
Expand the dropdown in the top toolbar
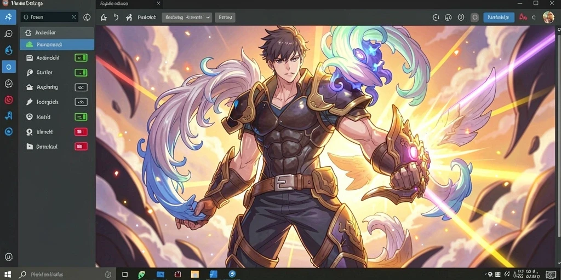pos(187,17)
